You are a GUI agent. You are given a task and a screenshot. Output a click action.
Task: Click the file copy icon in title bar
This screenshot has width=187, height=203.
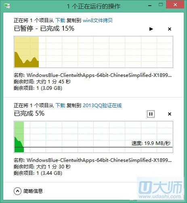pyautogui.click(x=7, y=6)
